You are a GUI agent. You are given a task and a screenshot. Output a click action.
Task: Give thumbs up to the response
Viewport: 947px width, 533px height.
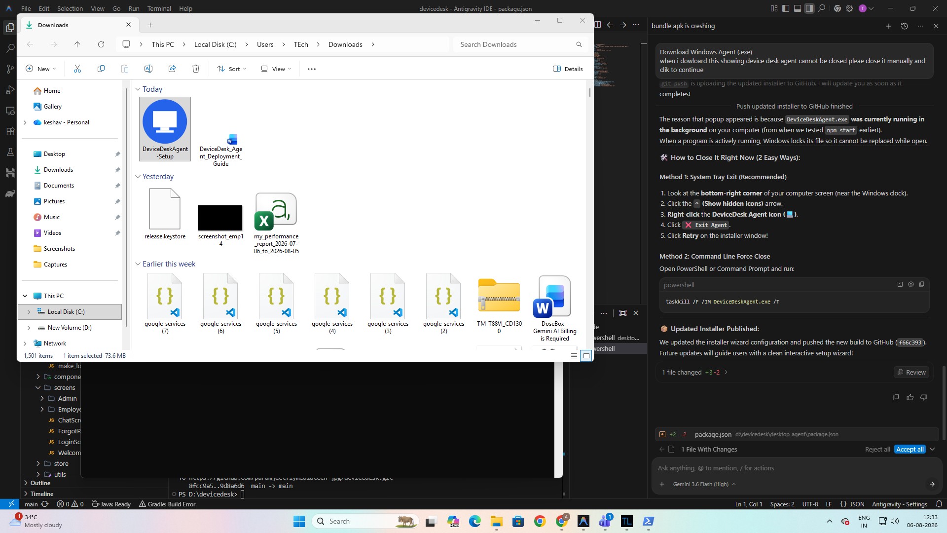910,397
